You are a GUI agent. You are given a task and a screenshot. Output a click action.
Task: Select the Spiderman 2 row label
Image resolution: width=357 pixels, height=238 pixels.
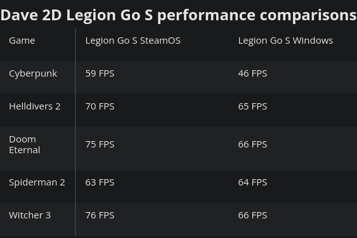click(37, 182)
